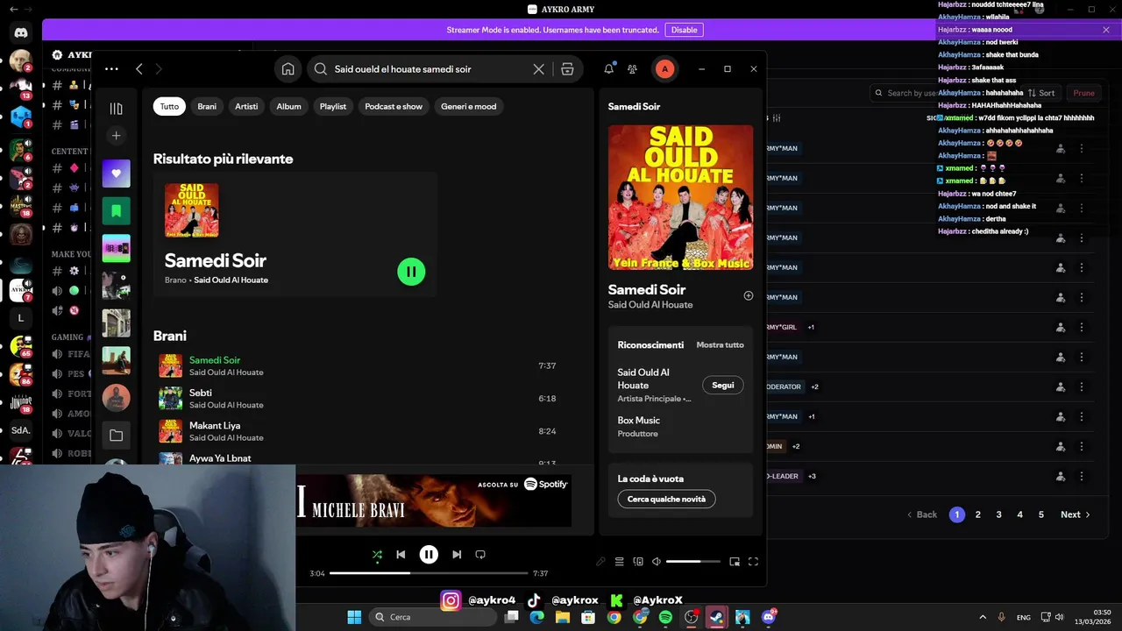1122x631 pixels.
Task: Click Prune button in Discord members page
Action: (1083, 93)
